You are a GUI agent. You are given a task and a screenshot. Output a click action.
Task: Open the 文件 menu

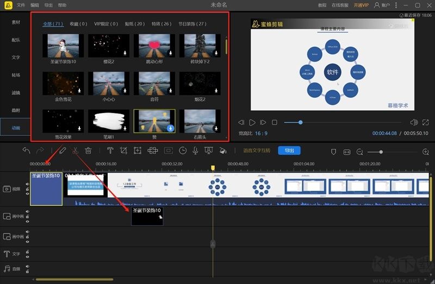click(x=21, y=5)
